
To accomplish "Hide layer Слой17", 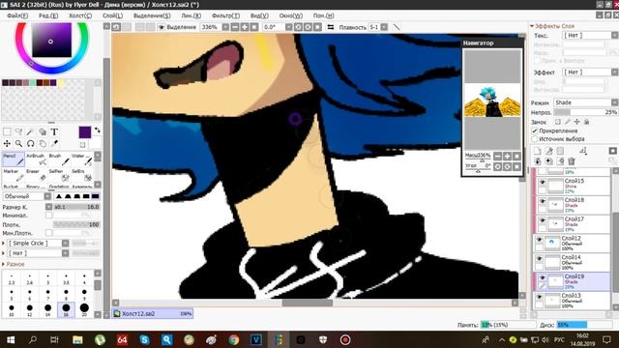I will point(543,220).
